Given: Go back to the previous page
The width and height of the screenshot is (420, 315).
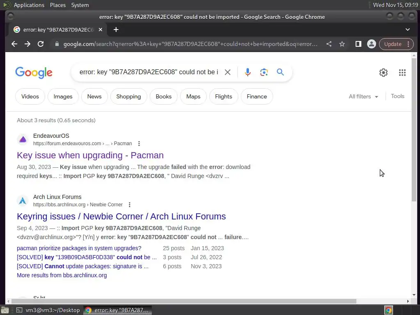Looking at the screenshot, I should (14, 44).
